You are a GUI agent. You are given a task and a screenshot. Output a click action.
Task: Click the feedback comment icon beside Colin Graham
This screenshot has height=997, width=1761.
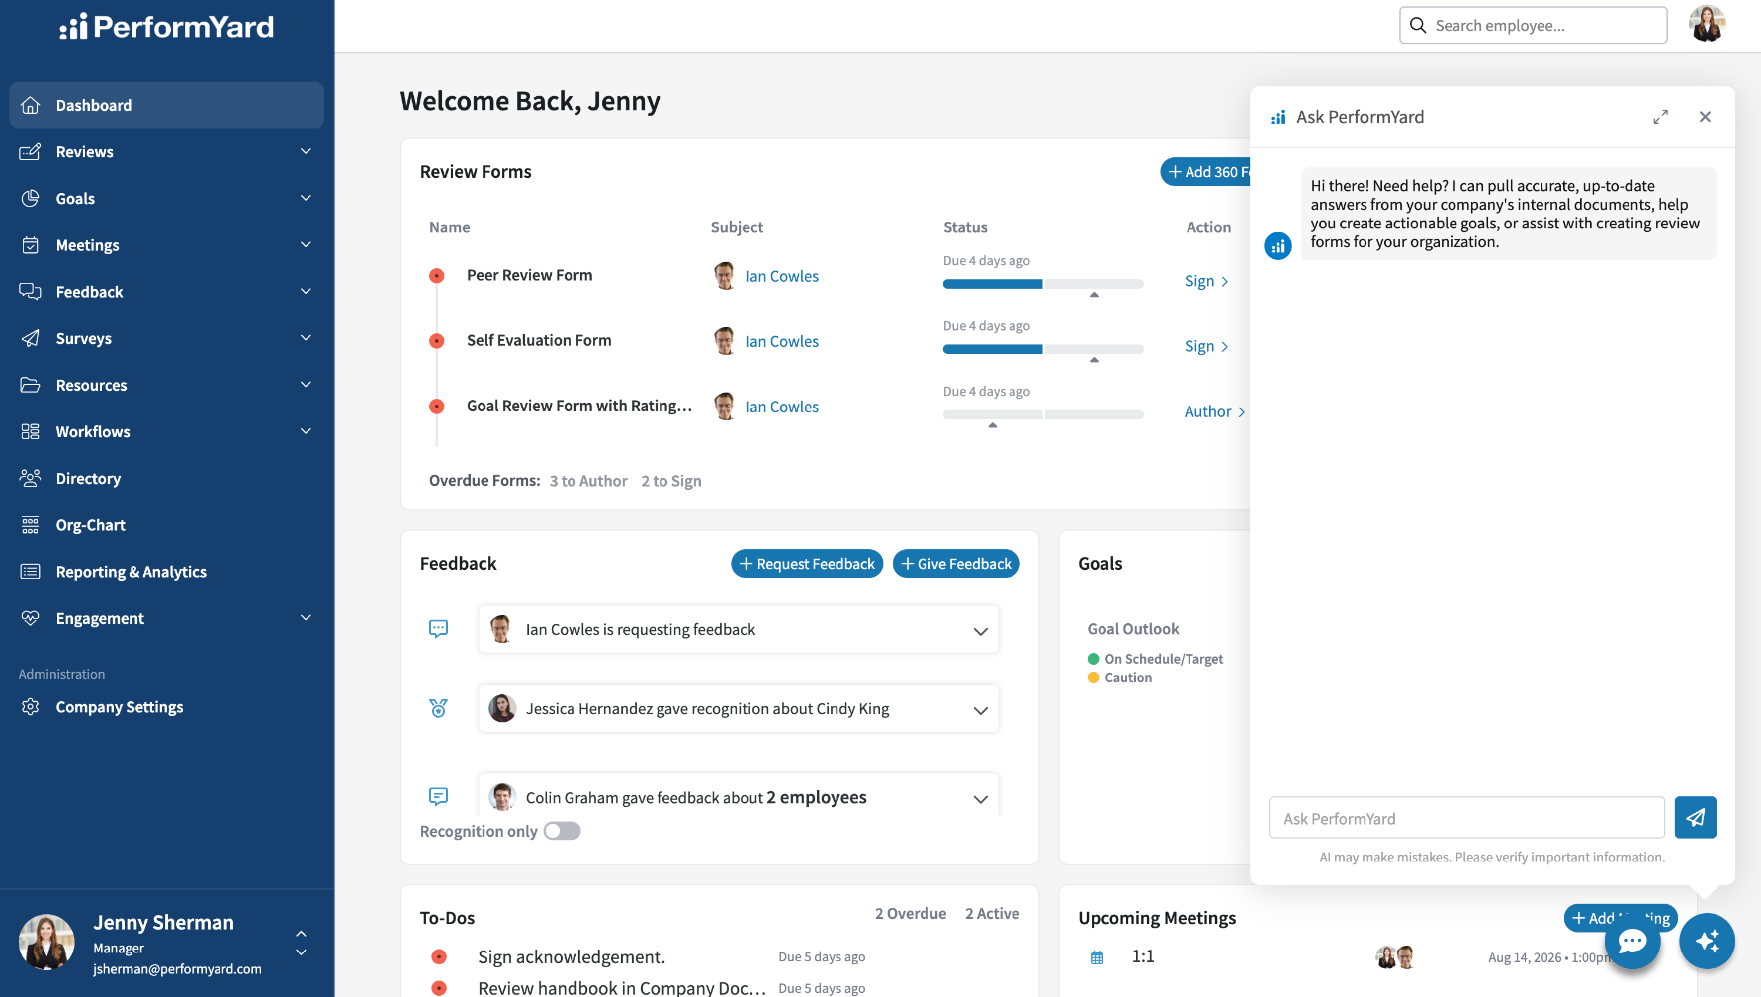(x=438, y=796)
